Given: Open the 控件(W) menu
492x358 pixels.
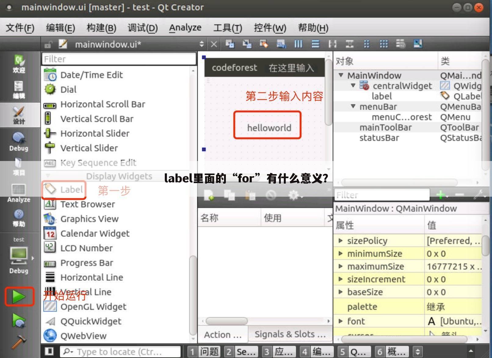Looking at the screenshot, I should coord(270,28).
